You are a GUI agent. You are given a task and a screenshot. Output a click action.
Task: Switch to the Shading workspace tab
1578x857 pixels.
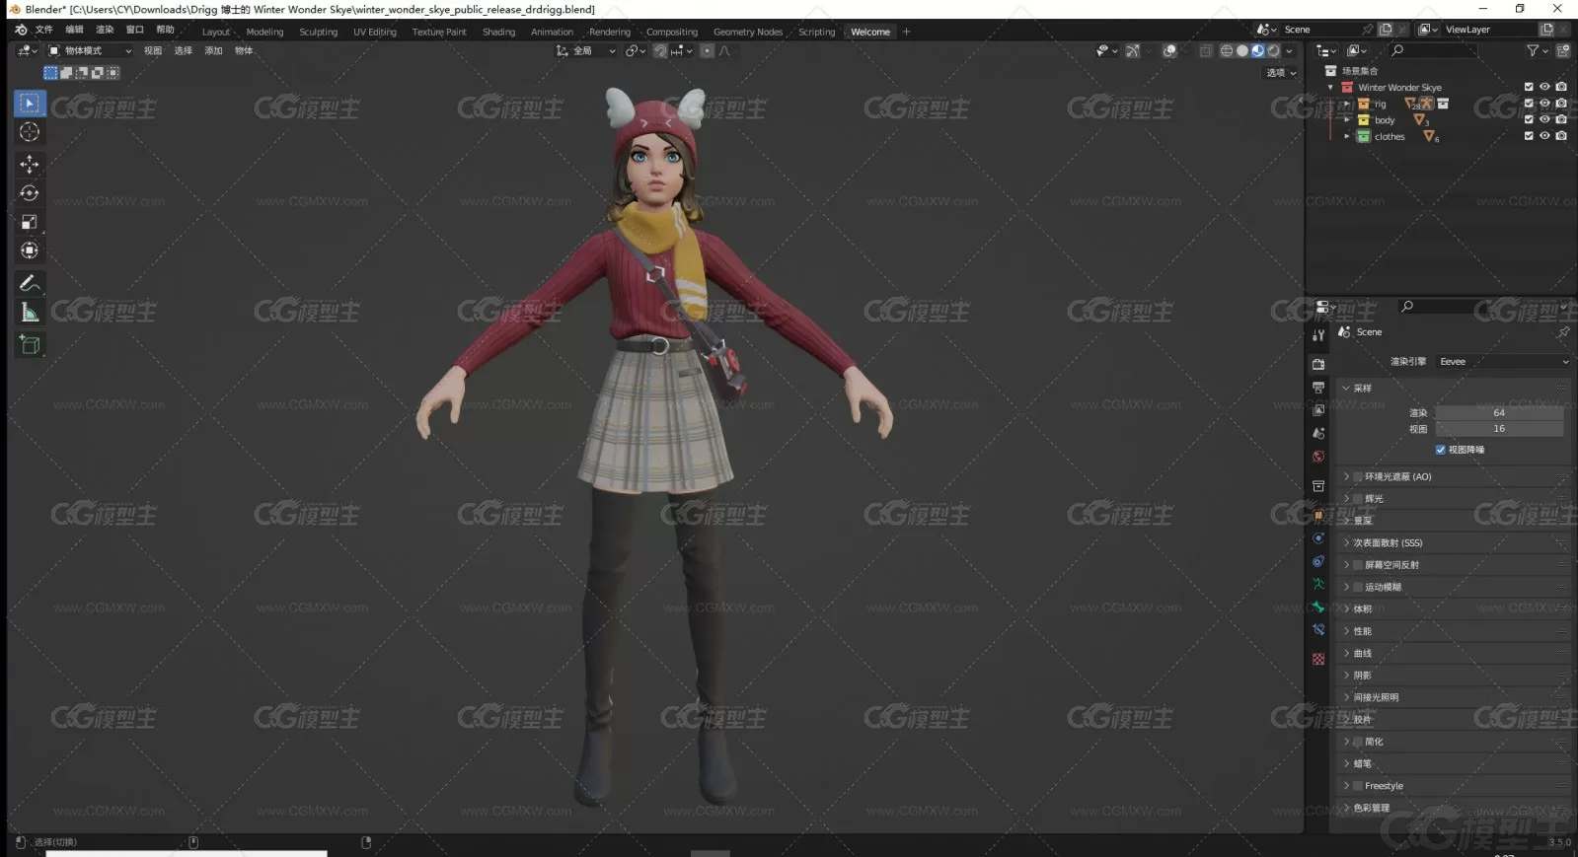[498, 32]
